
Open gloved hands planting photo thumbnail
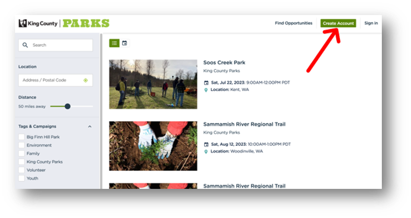click(153, 146)
